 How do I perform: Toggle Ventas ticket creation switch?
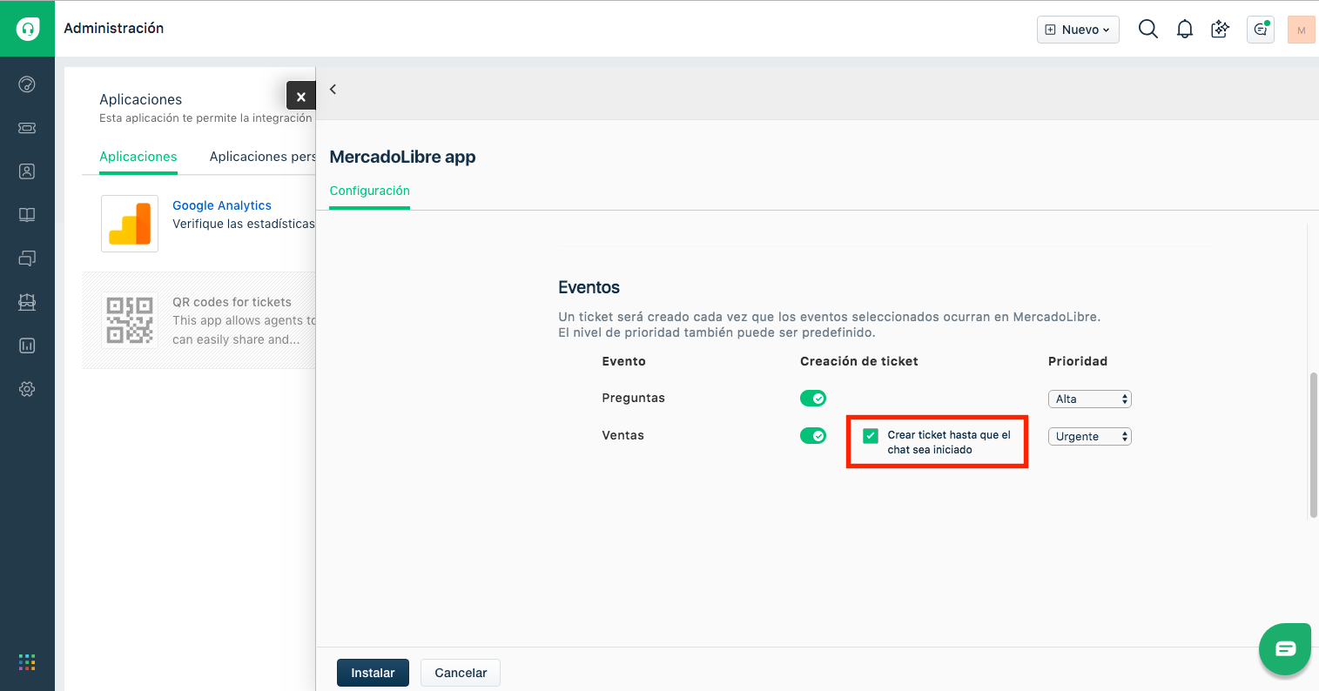(813, 435)
